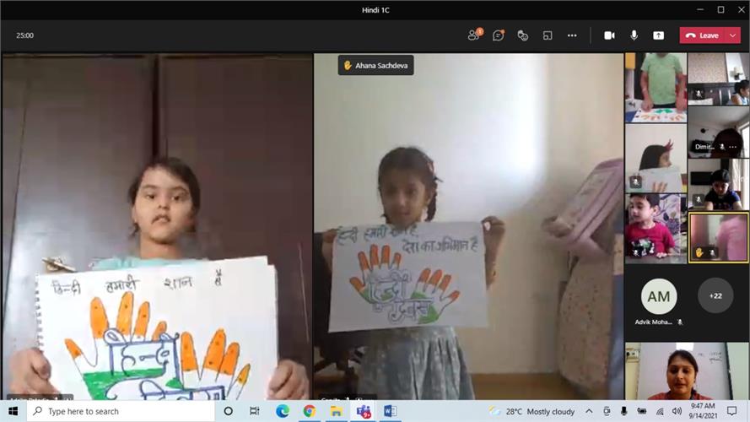Show the +22 additional participants
This screenshot has height=422, width=750.
(x=715, y=295)
